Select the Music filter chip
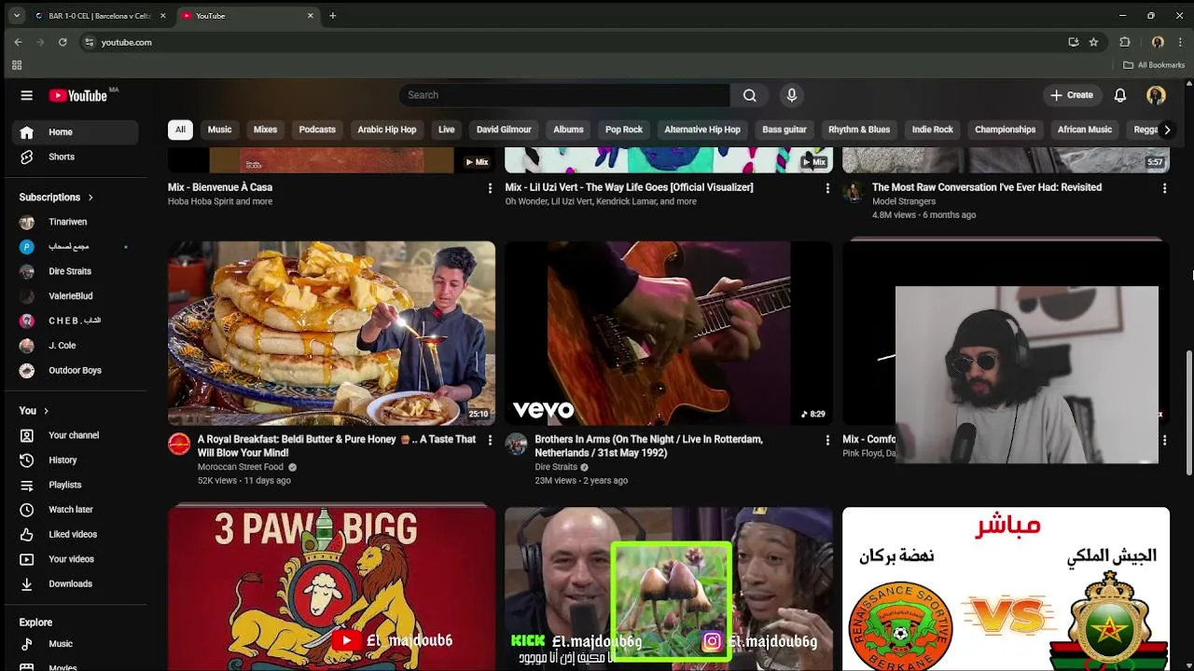Screen dimensions: 1194x671 tap(219, 130)
